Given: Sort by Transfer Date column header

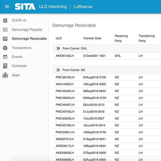Looking at the screenshot, I should [92, 38].
